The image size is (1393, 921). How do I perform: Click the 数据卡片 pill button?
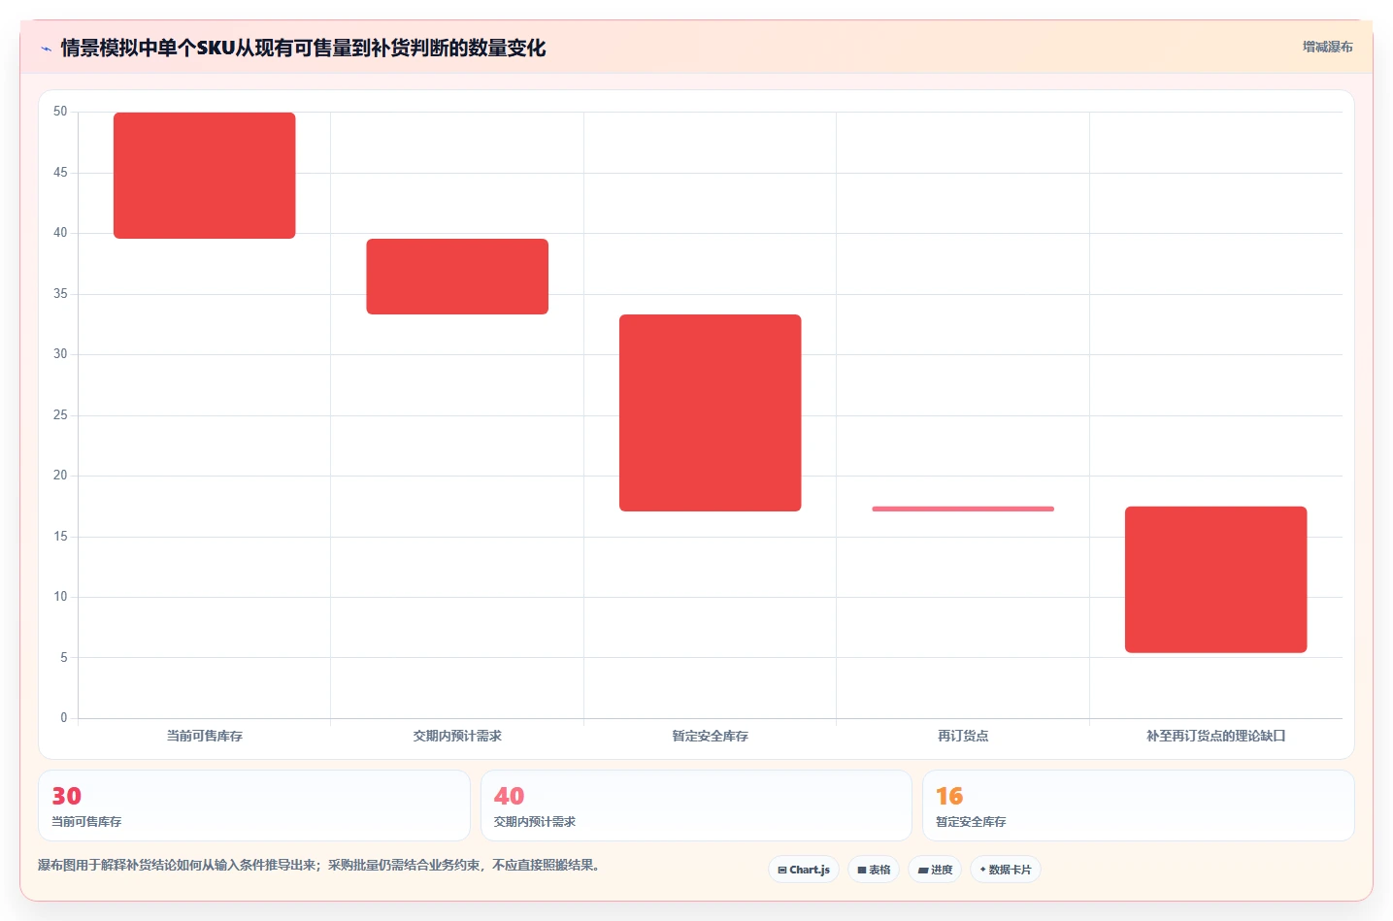click(x=1006, y=870)
